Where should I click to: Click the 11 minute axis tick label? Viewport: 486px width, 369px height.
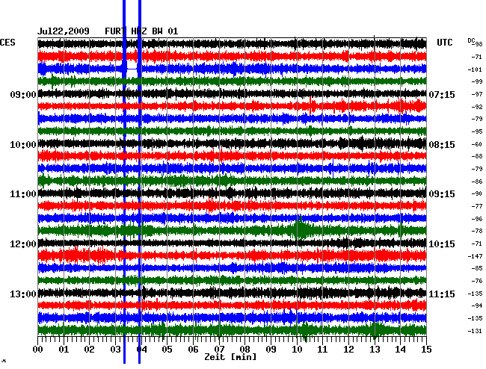pos(323,350)
